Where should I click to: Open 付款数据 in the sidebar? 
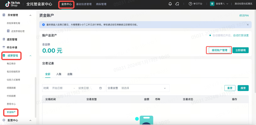(11, 96)
